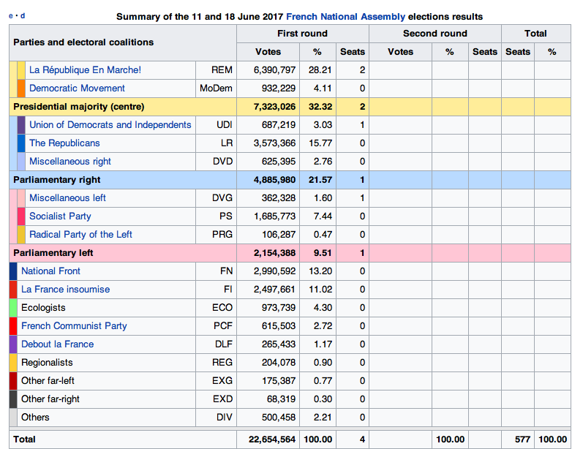
Task: Click the 'Other far-right' row name
Action: [50, 399]
